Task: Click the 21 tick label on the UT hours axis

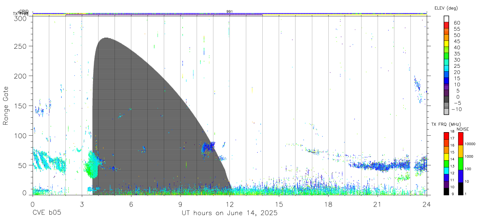Action: point(378,204)
